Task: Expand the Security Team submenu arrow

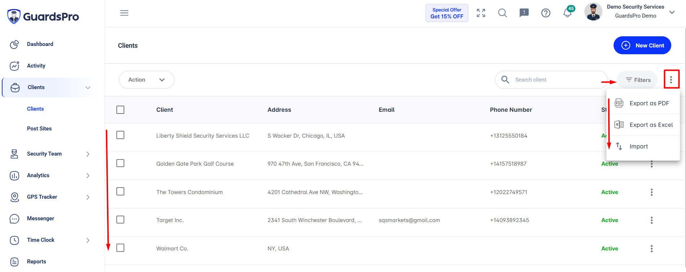Action: (x=88, y=154)
